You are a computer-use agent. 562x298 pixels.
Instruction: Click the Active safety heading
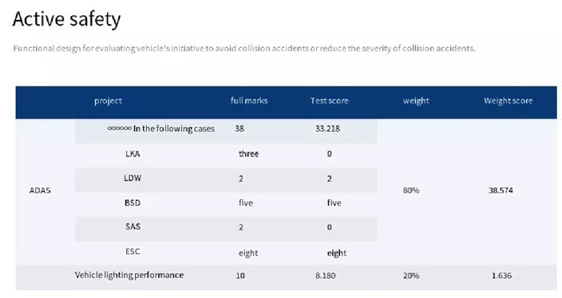(67, 19)
